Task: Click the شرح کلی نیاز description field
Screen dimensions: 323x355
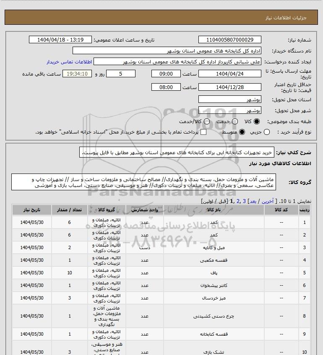Action: [177, 152]
